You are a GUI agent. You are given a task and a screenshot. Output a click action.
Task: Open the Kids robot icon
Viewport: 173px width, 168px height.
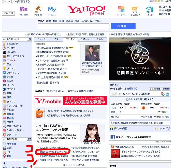tap(150, 9)
